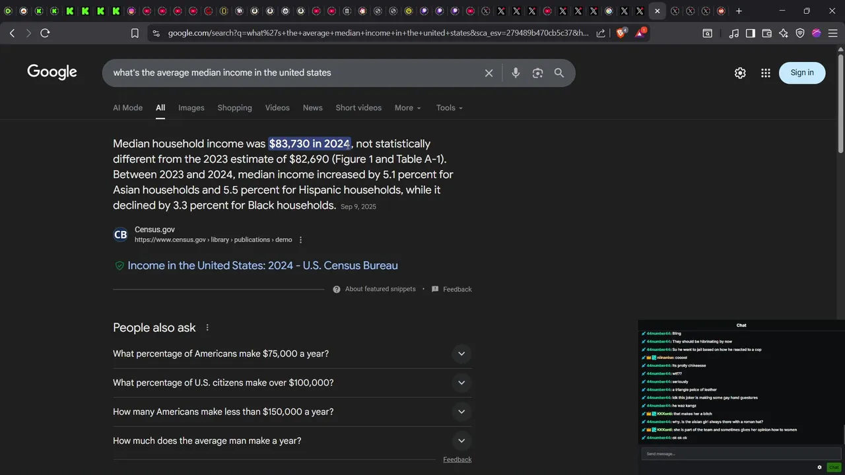The height and width of the screenshot is (475, 845).
Task: Switch to Shopping results tab
Action: pos(234,108)
